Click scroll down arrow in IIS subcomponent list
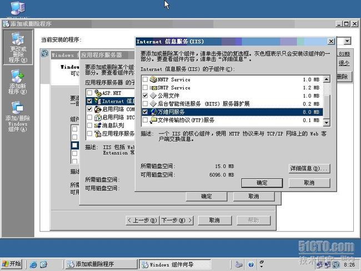Viewport: 361px width, 271px height. 327,123
